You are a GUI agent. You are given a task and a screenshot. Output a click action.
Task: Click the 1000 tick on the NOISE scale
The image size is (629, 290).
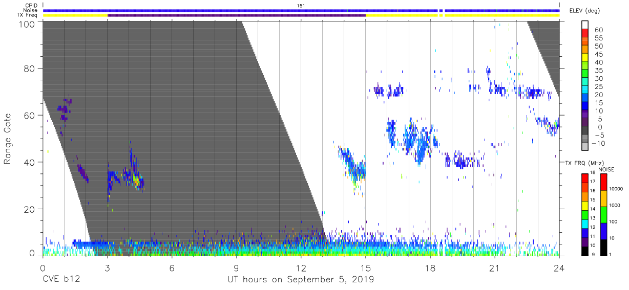coord(615,205)
